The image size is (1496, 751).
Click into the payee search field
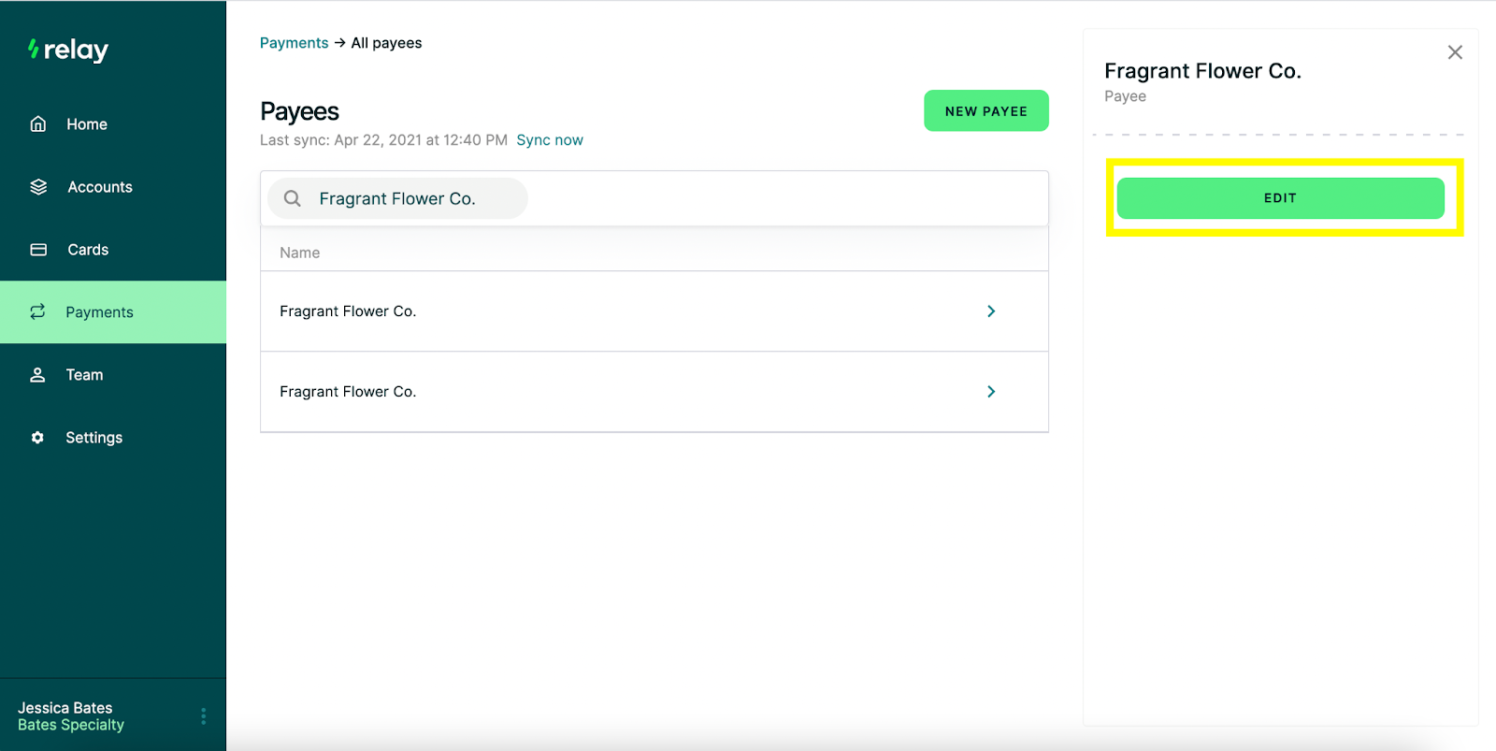411,198
